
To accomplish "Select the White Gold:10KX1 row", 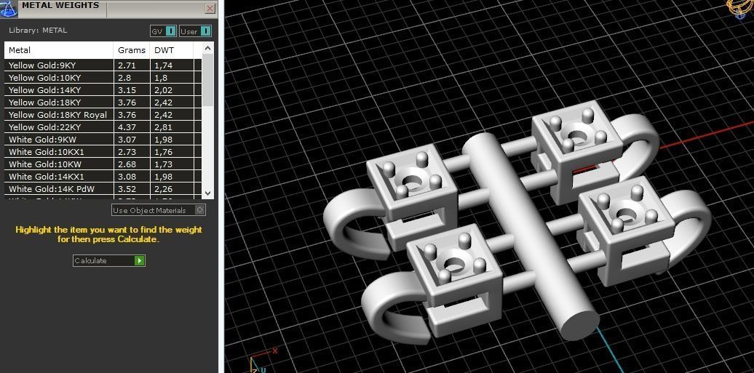I will [x=103, y=152].
